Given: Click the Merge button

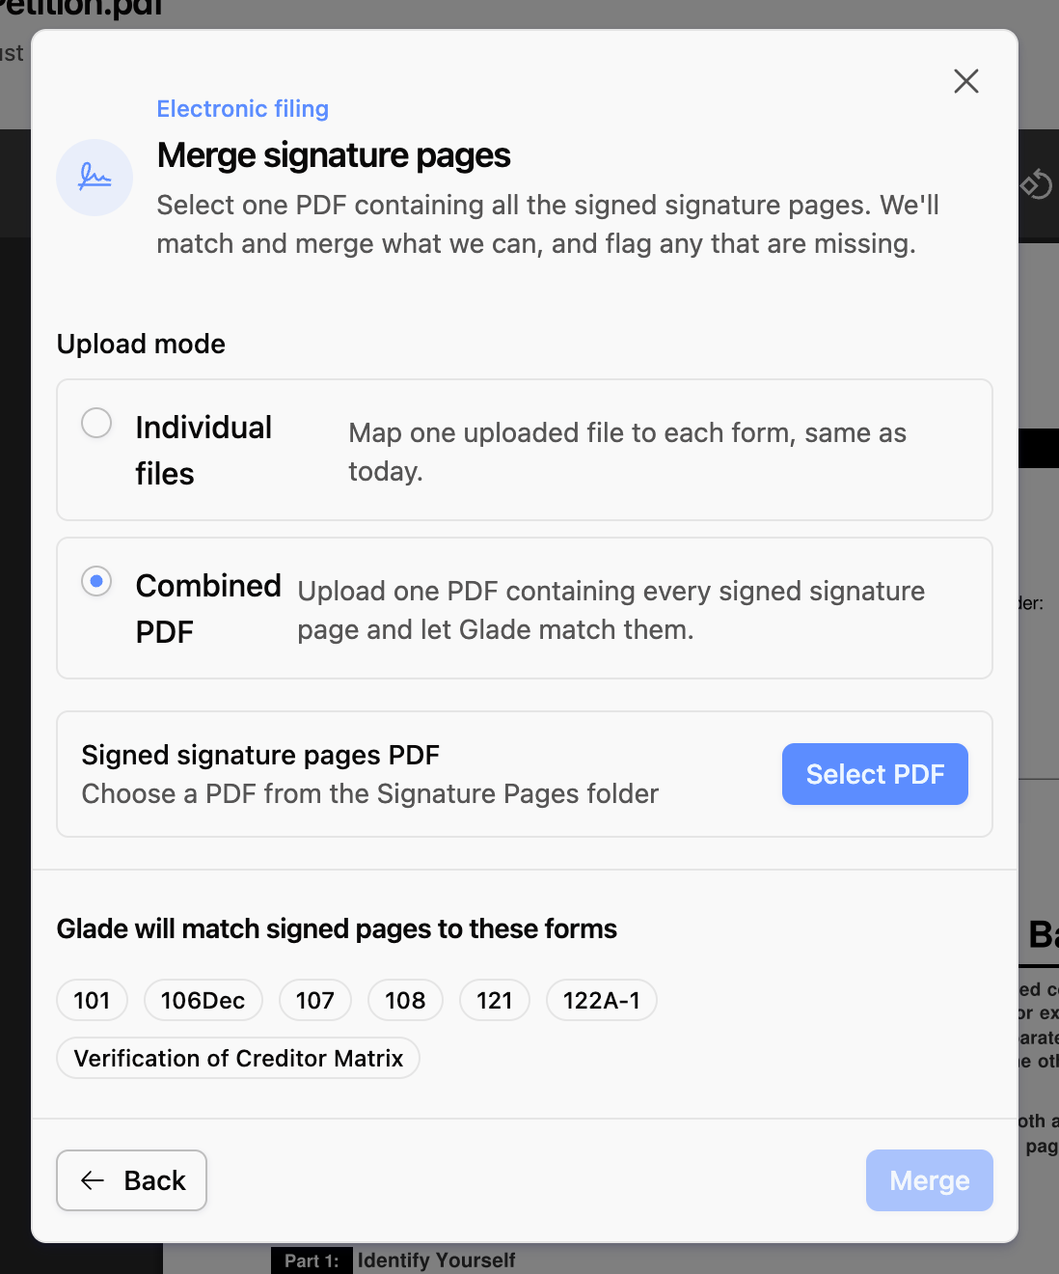Looking at the screenshot, I should (x=930, y=1180).
